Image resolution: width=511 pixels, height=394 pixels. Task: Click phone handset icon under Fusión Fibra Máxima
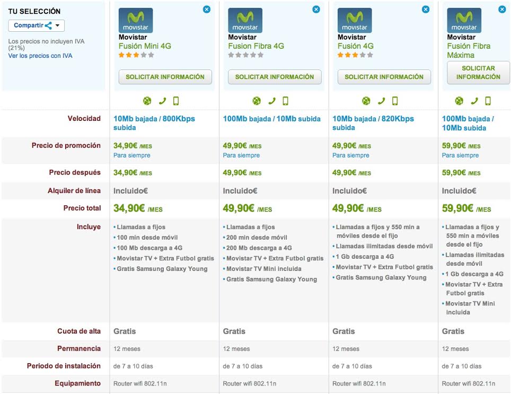(474, 101)
